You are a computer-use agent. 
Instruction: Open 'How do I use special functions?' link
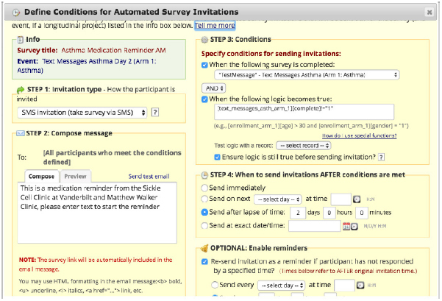pyautogui.click(x=359, y=135)
